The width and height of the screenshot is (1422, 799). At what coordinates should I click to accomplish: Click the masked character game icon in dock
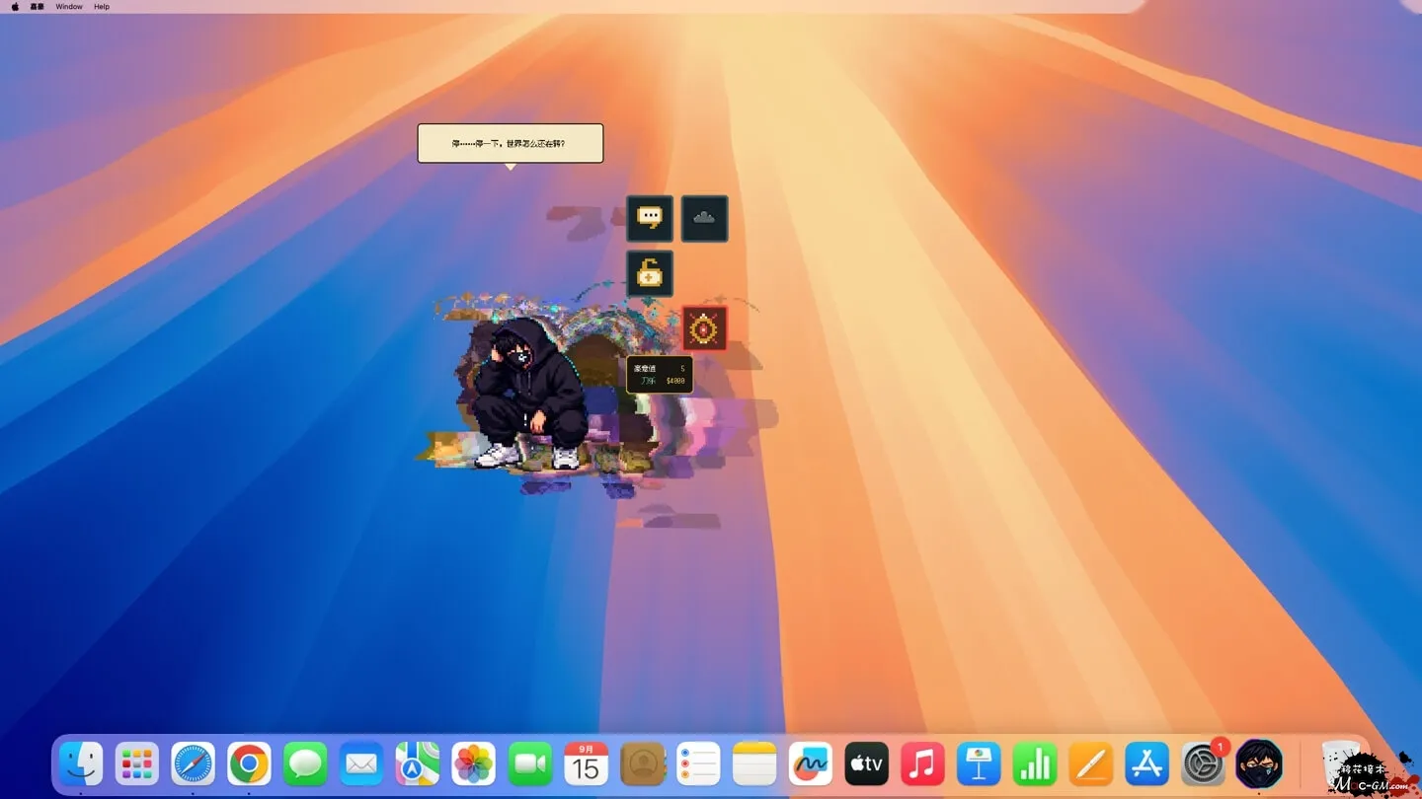[1259, 764]
